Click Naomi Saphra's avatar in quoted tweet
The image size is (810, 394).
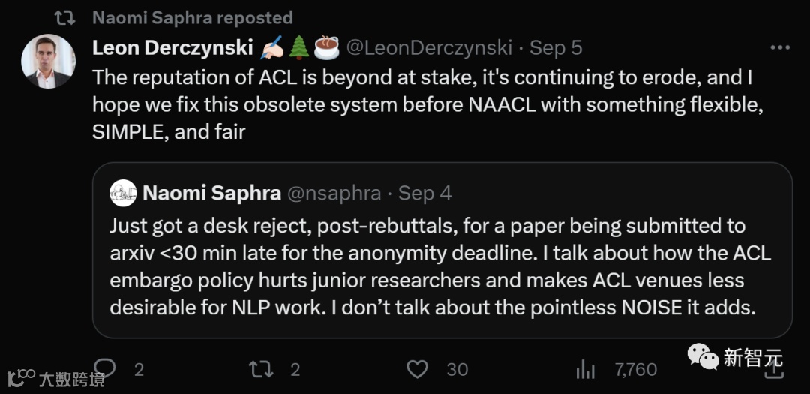(123, 193)
